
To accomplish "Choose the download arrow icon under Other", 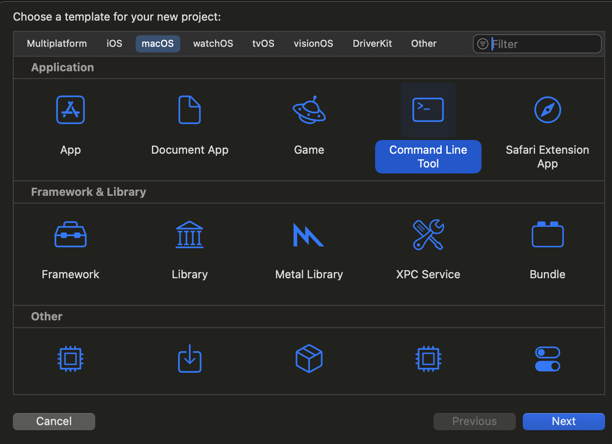I will [190, 359].
